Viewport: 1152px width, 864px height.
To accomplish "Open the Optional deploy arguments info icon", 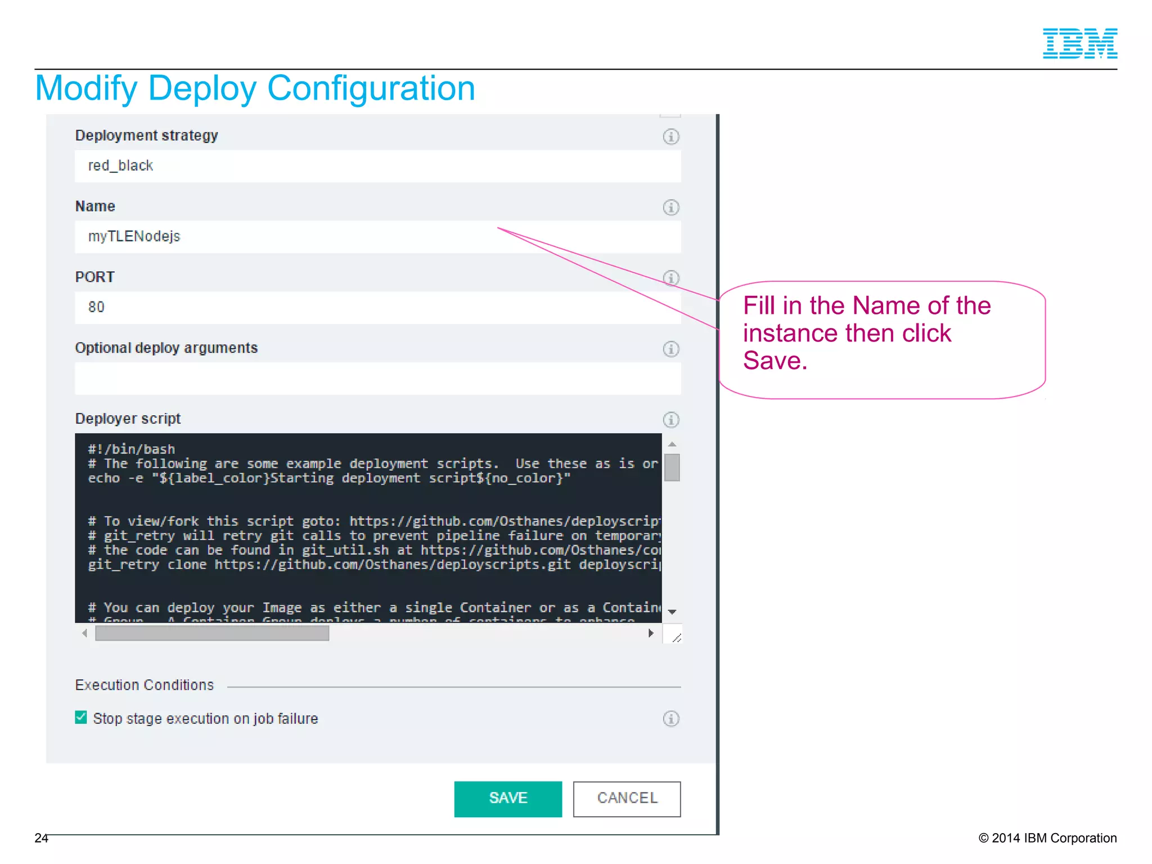I will (x=670, y=349).
